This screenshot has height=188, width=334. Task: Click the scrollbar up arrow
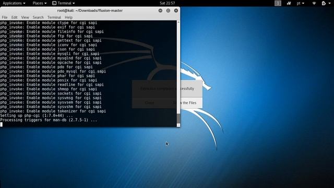pos(178,22)
